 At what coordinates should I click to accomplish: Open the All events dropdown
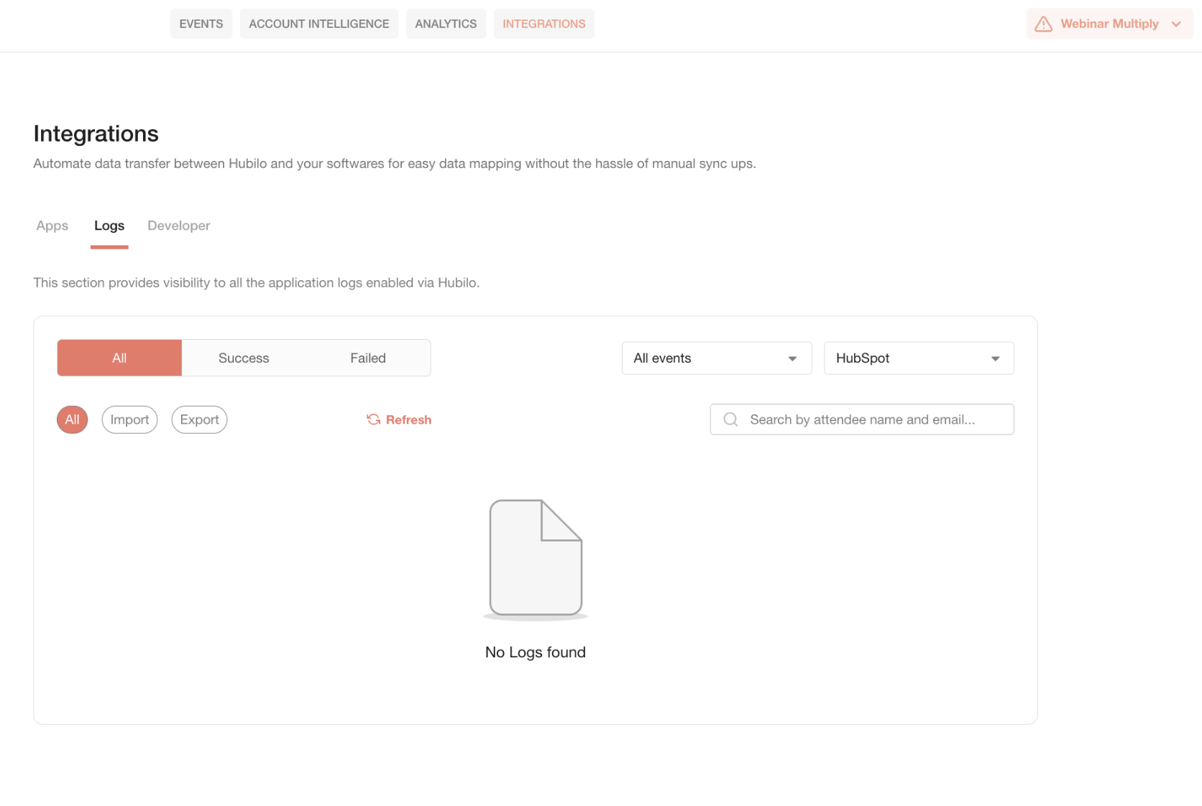pyautogui.click(x=717, y=358)
